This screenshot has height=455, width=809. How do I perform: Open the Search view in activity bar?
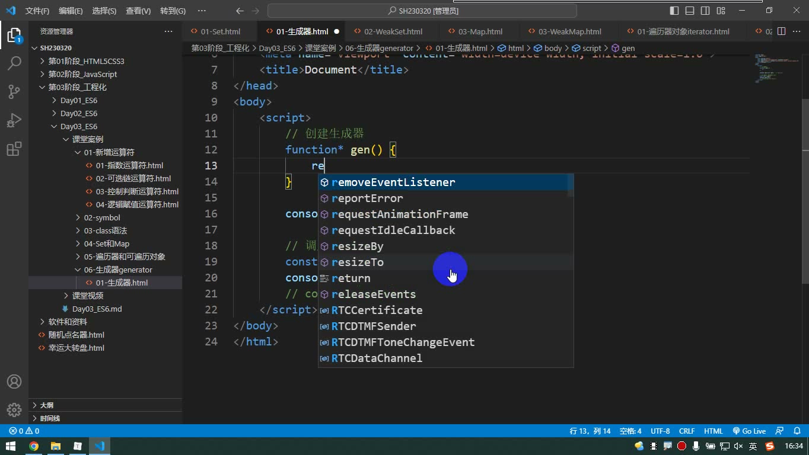[x=14, y=63]
